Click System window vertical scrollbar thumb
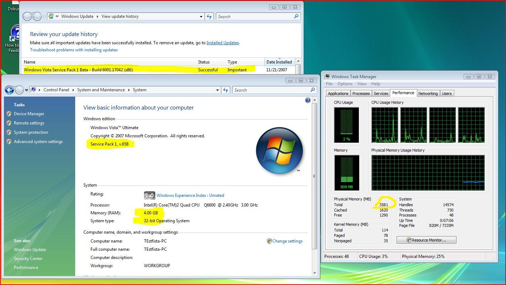Image resolution: width=506 pixels, height=285 pixels. [x=315, y=176]
